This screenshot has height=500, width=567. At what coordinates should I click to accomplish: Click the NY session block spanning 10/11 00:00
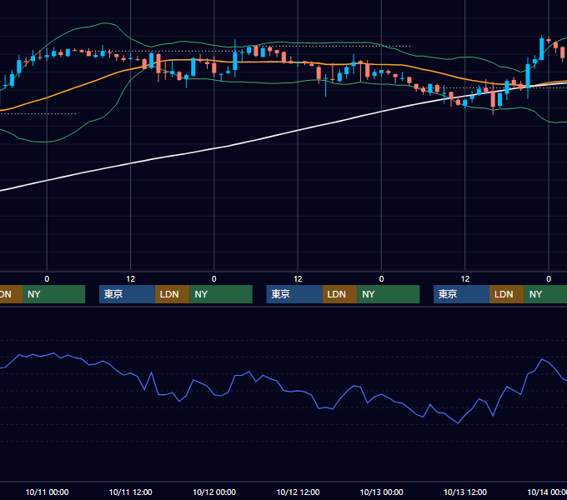coord(53,294)
